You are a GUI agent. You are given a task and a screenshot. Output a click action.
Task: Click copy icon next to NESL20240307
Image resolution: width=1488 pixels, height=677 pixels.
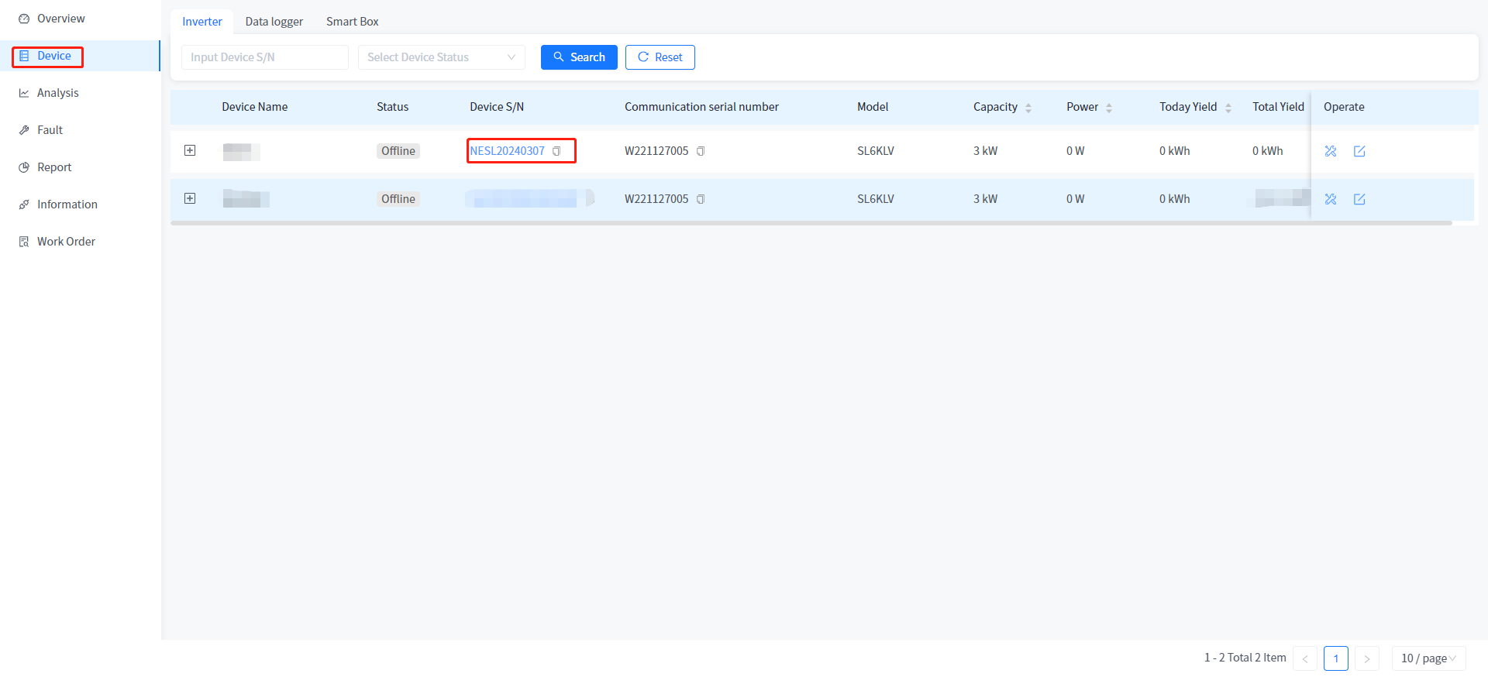pos(556,151)
